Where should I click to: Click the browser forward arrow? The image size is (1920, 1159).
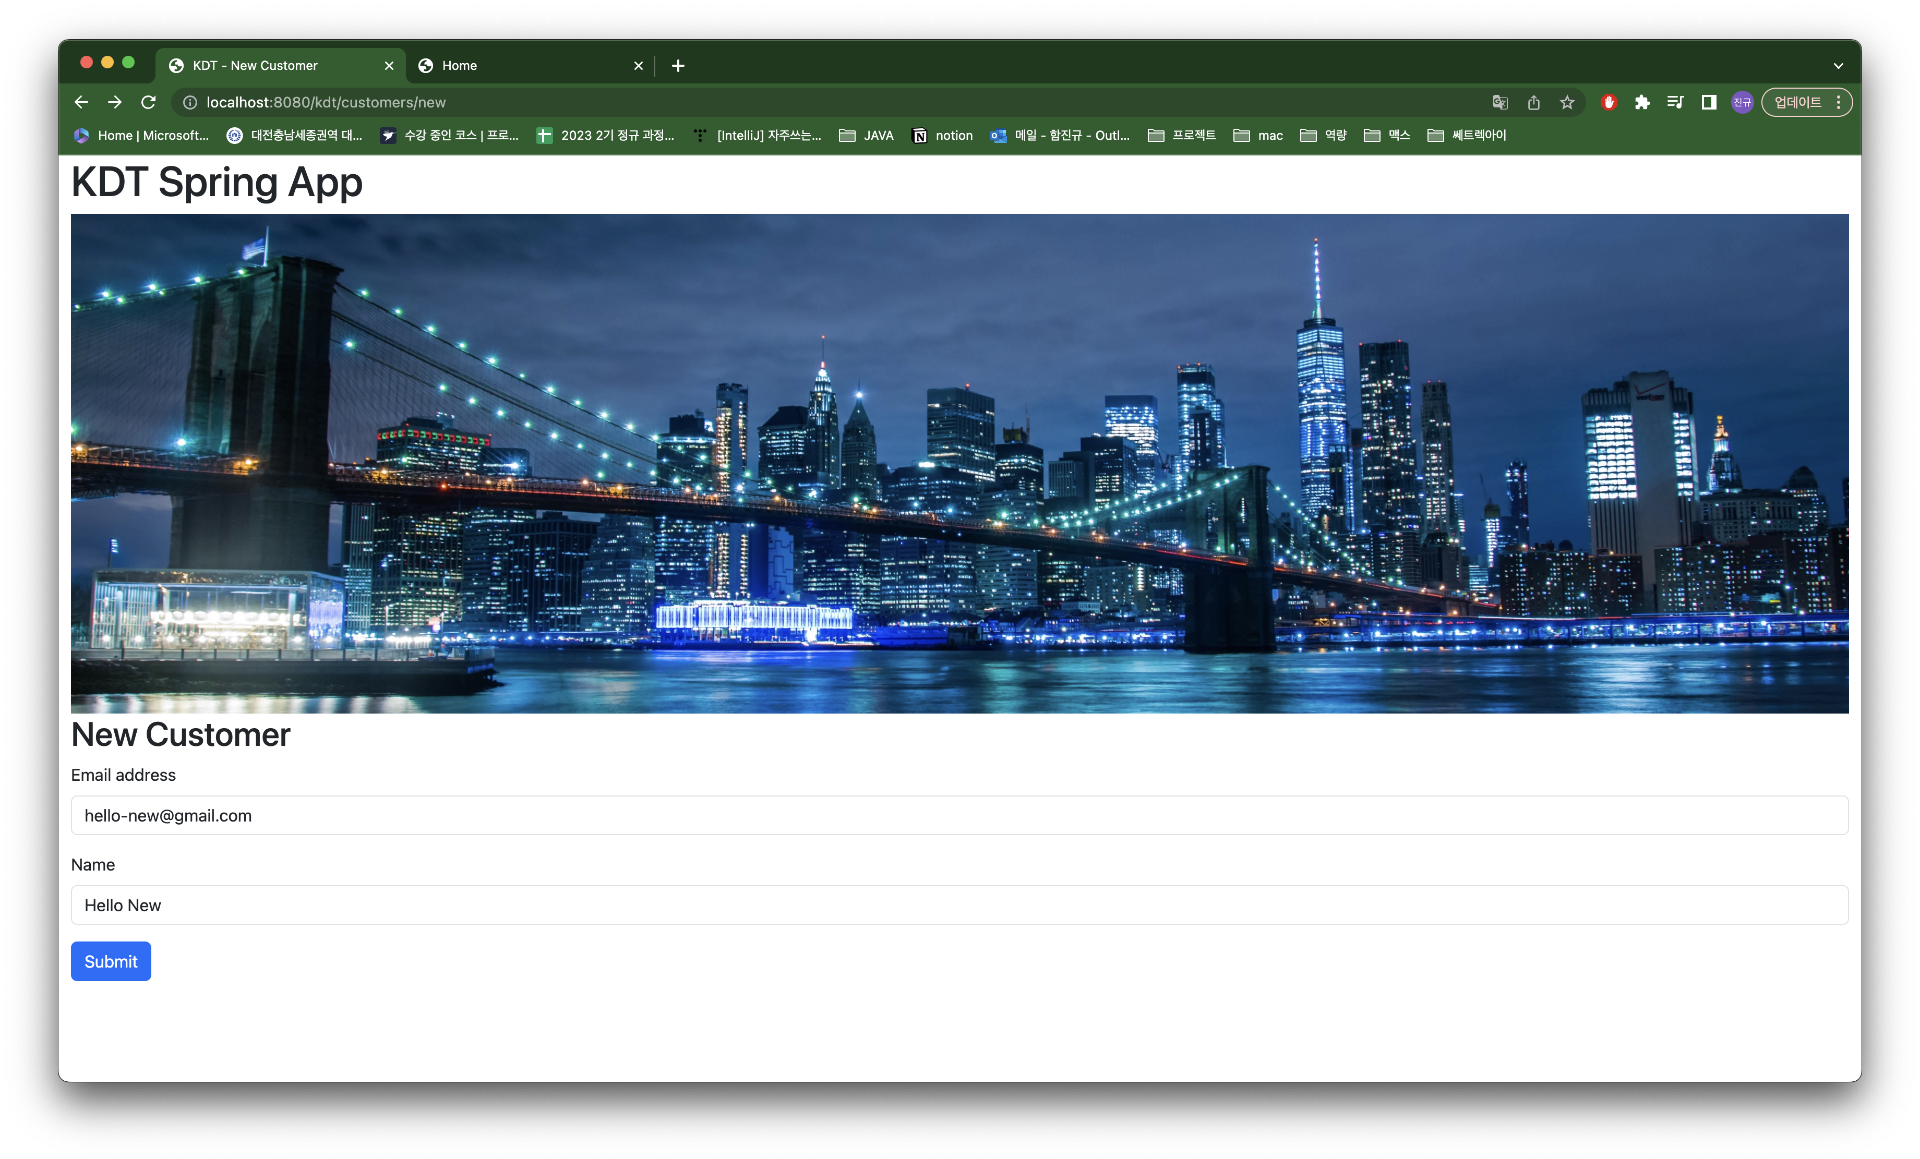pos(115,102)
